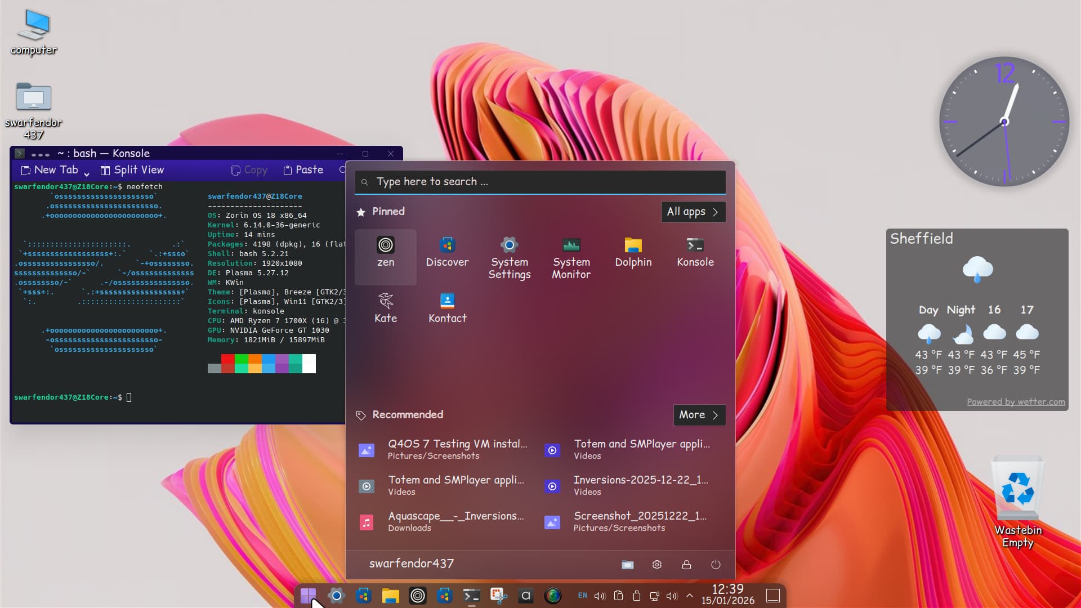Open the Kontact pinned app
The image size is (1081, 608).
coord(447,307)
